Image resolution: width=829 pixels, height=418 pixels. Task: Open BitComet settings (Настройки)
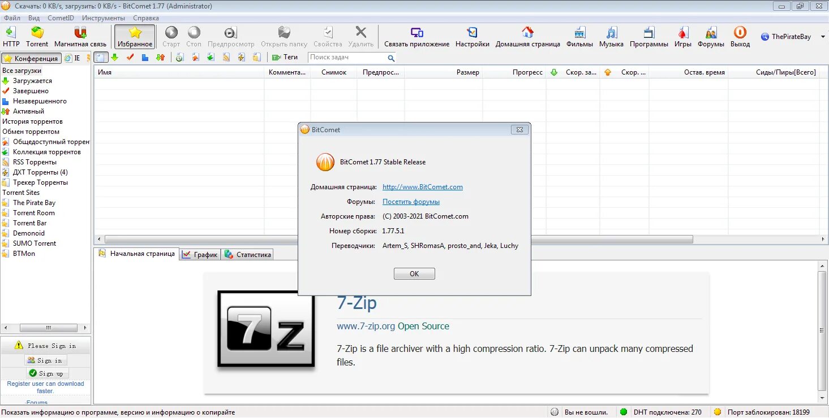472,36
